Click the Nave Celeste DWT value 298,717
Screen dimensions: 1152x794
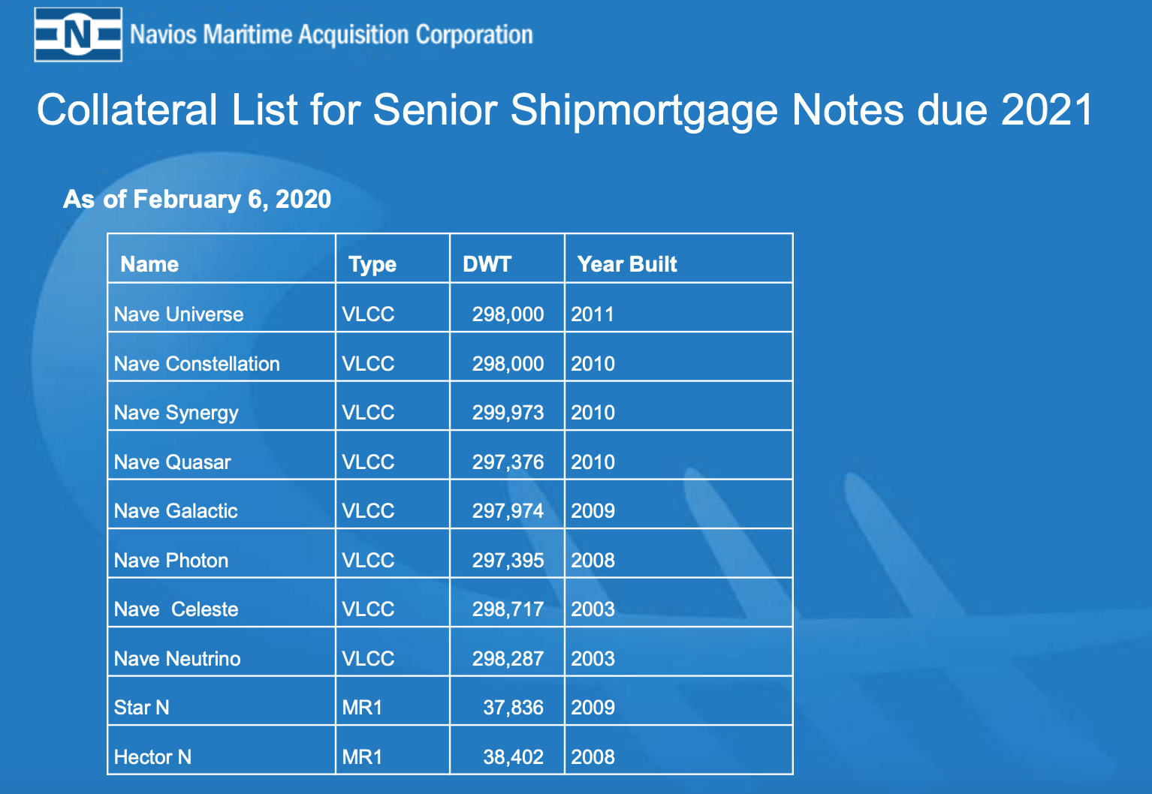point(508,609)
